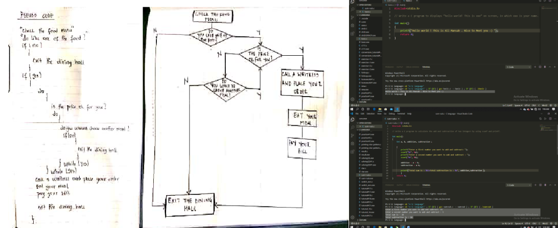Open Extensions icon beside printing-star-pattern file list
The width and height of the screenshot is (558, 228).
353,152
